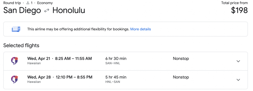Click the $198 total price
253x91 pixels.
239,10
